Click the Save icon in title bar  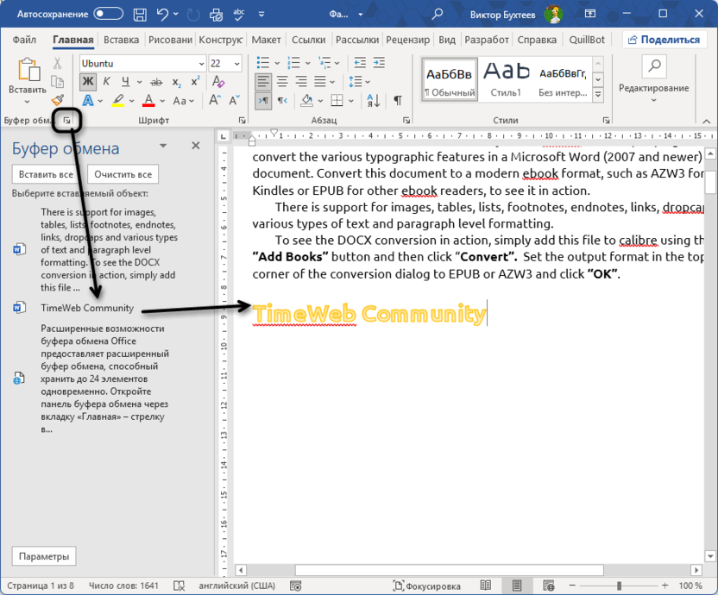pyautogui.click(x=141, y=14)
